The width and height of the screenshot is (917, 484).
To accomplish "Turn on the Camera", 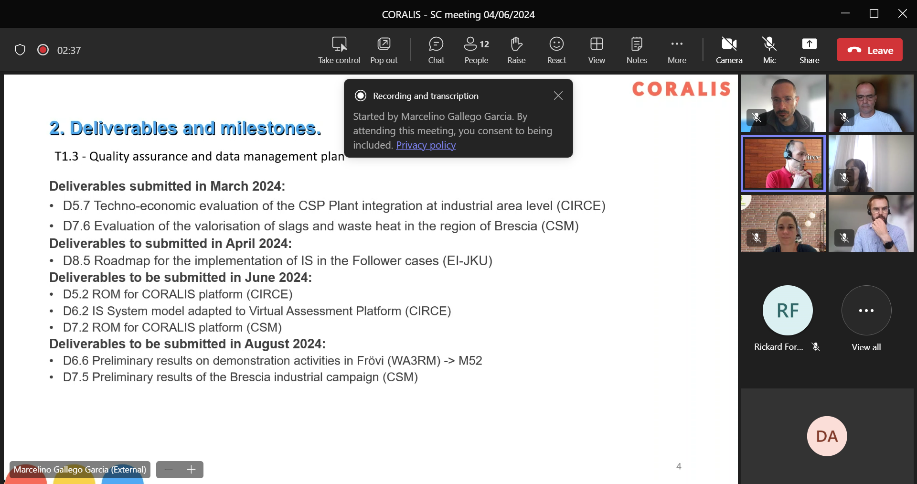I will click(x=729, y=50).
